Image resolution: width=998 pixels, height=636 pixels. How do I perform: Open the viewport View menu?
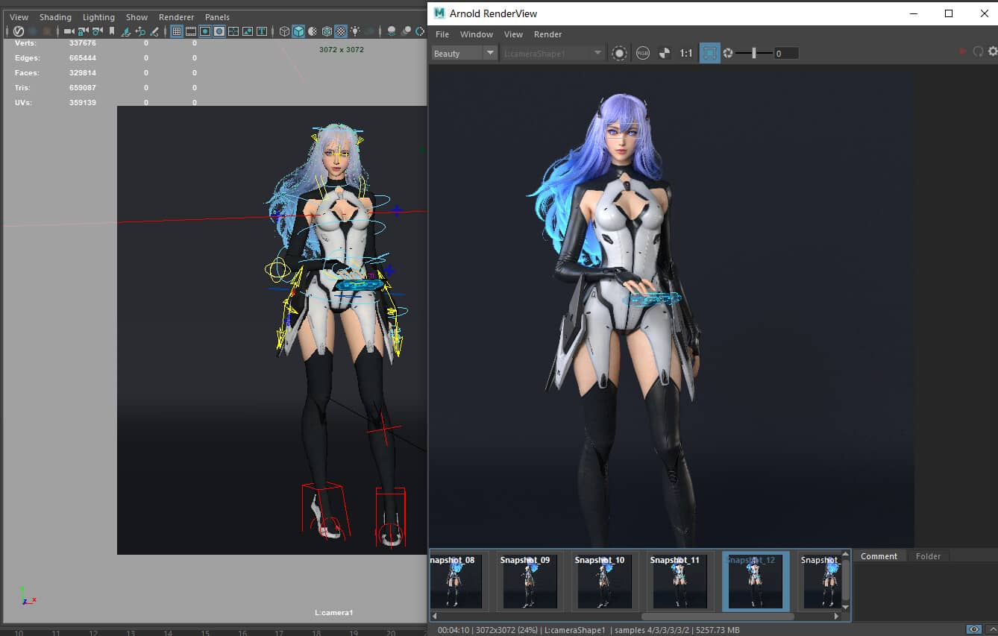(19, 17)
